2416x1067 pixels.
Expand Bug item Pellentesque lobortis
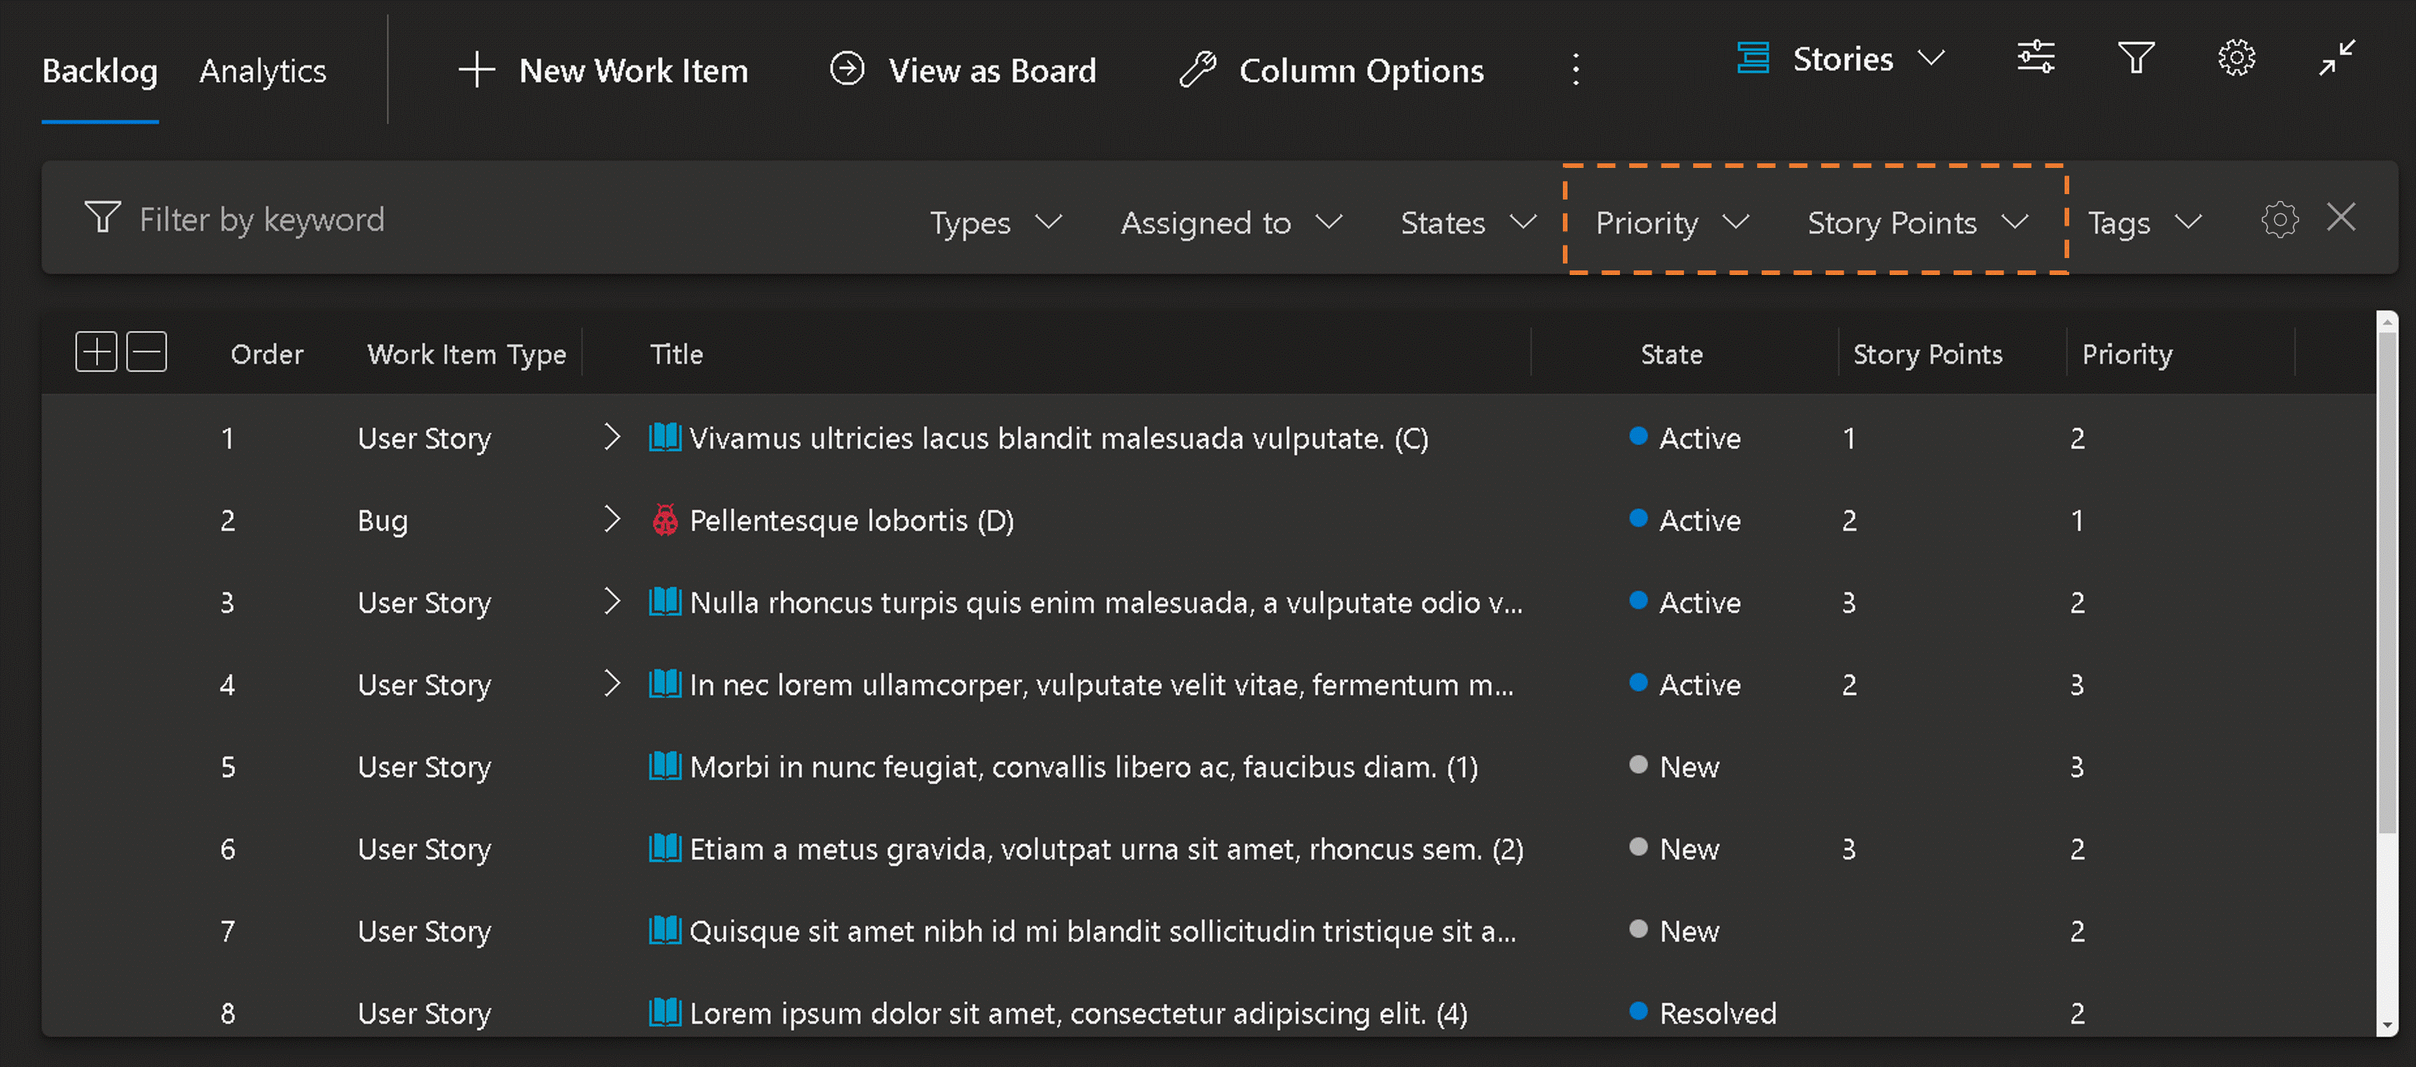tap(610, 521)
